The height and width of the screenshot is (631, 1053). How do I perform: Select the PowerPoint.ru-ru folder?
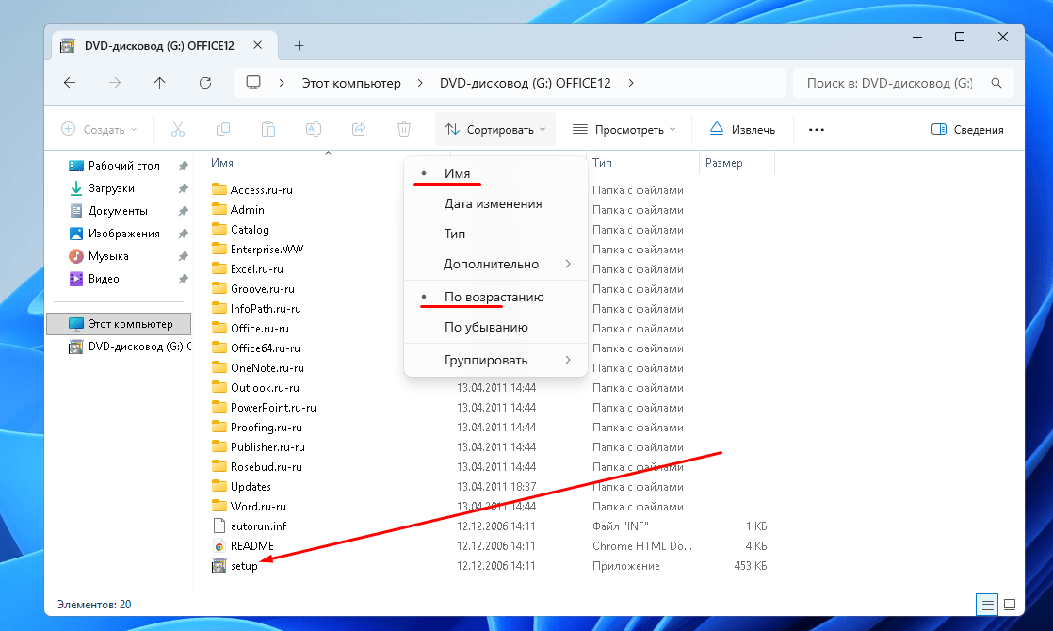(272, 408)
